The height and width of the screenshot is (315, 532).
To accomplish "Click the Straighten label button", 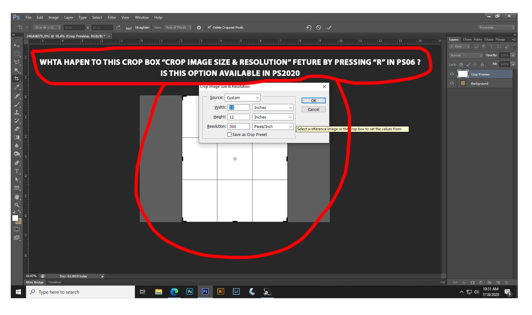I will pos(142,28).
